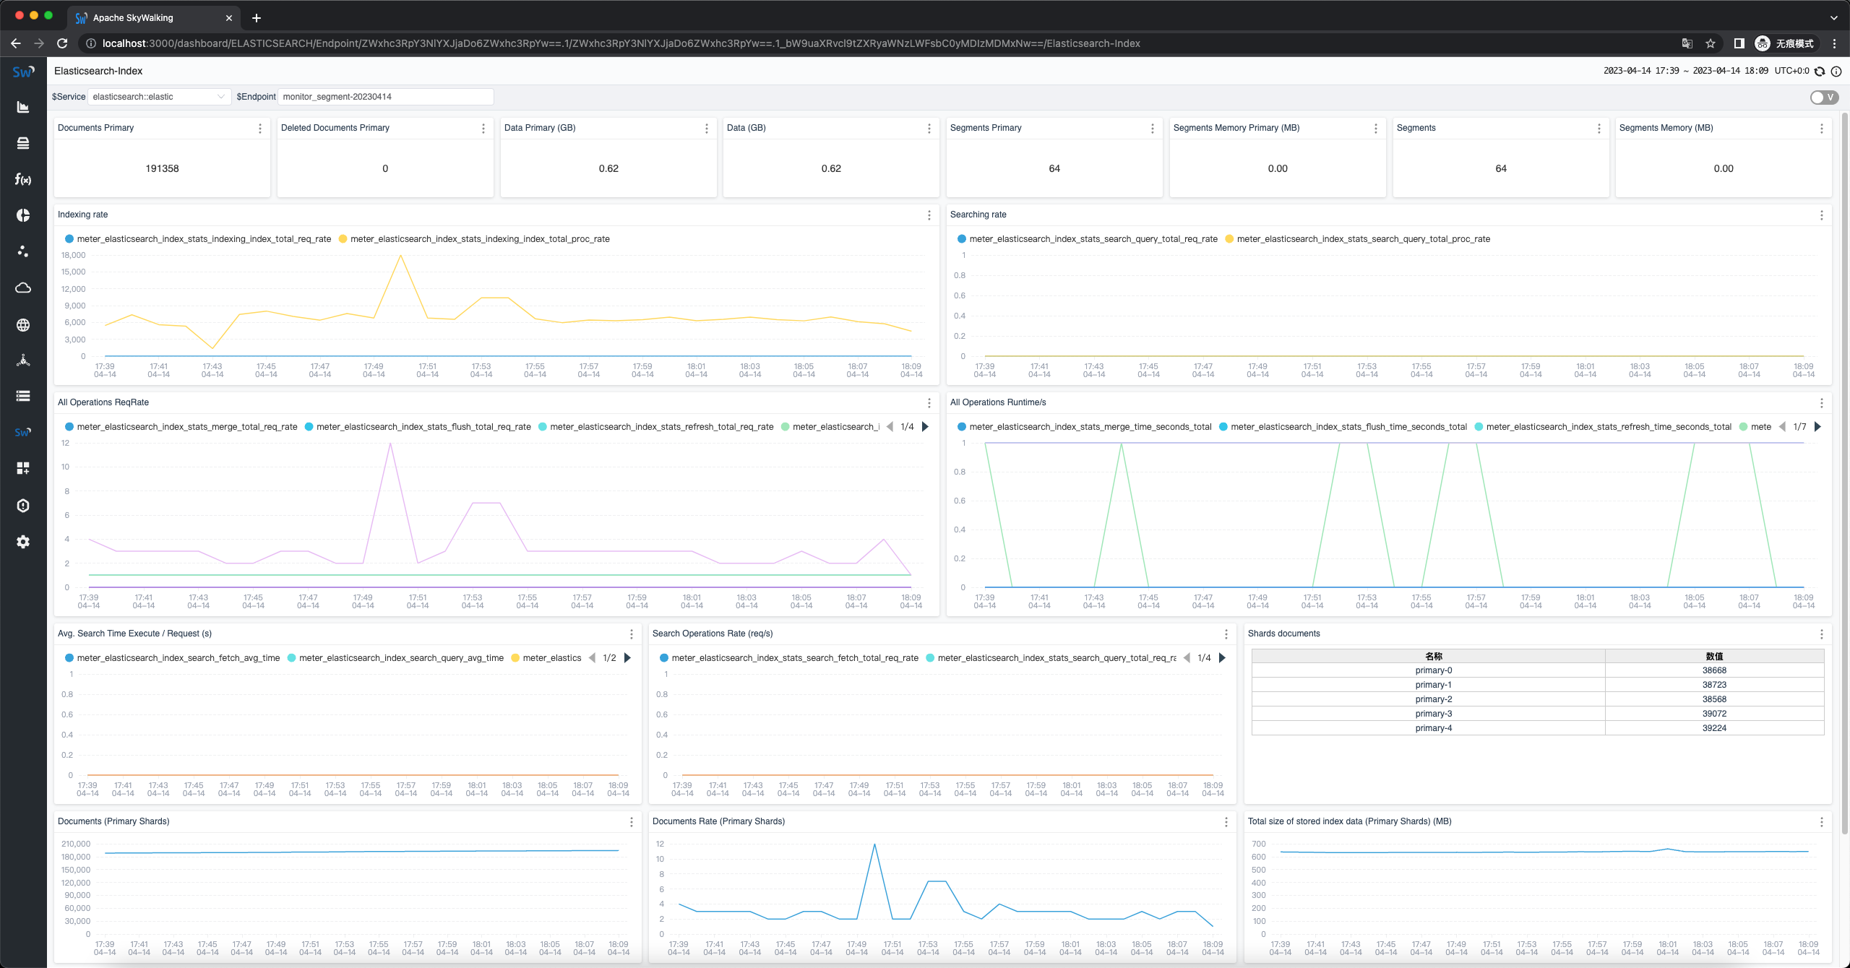The height and width of the screenshot is (968, 1850).
Task: Click the SkyWalking logo at top left
Action: pyautogui.click(x=23, y=71)
